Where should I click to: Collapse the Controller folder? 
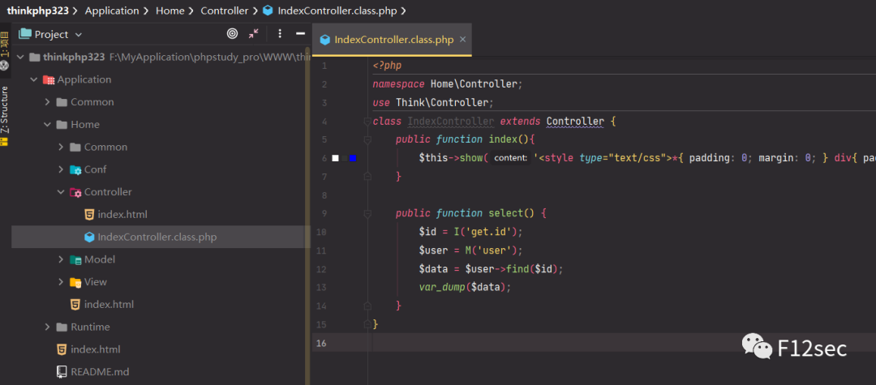point(61,192)
